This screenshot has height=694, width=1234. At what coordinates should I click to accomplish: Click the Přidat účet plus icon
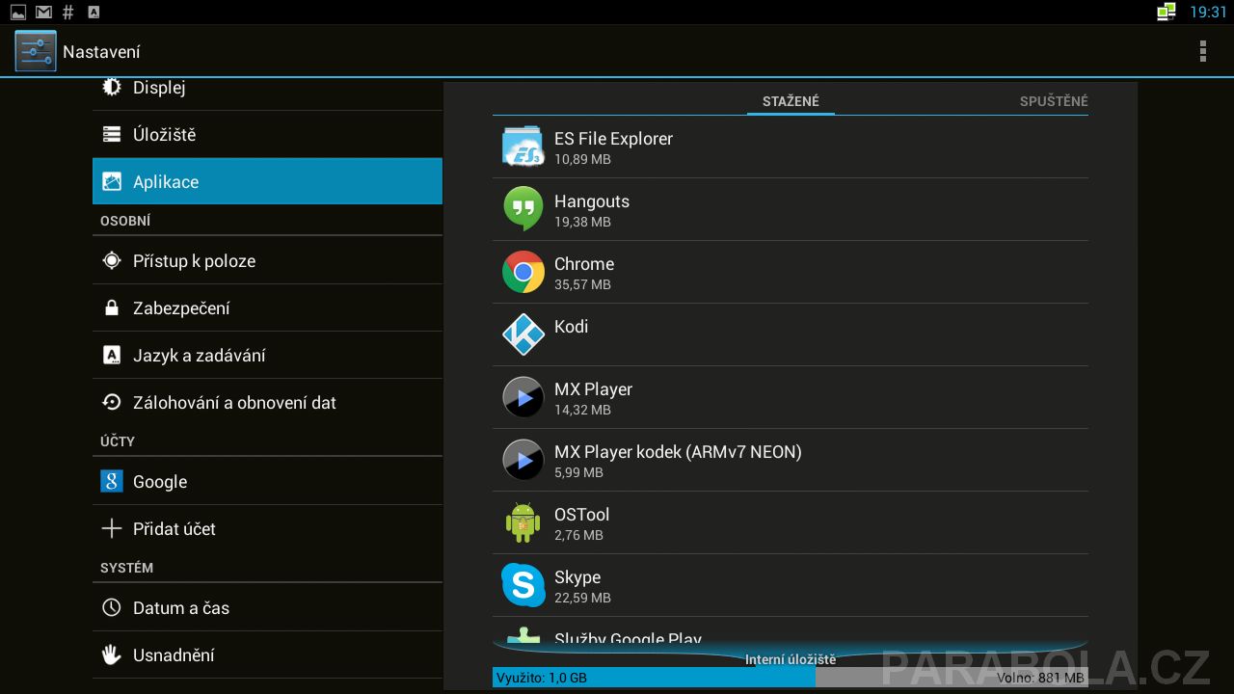(112, 528)
